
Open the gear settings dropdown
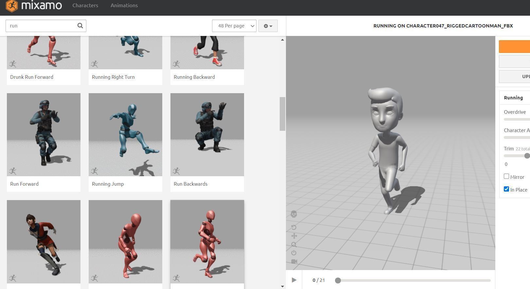(x=268, y=26)
